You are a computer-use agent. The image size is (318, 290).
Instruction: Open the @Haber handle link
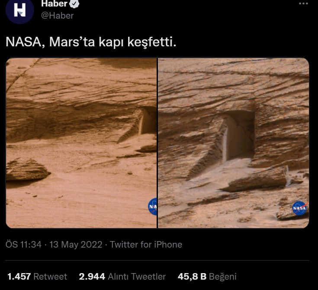(x=58, y=16)
